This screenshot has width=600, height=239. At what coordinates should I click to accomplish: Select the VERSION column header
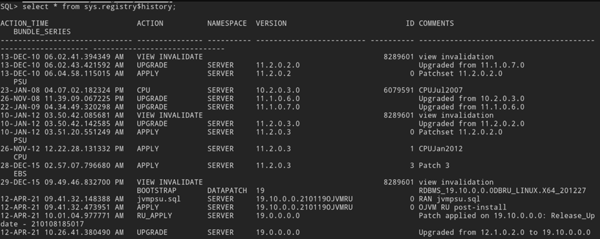[x=271, y=23]
